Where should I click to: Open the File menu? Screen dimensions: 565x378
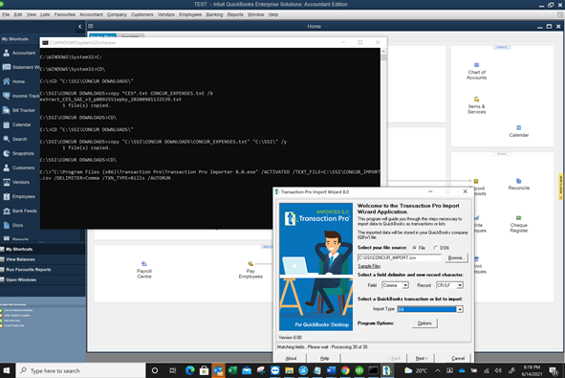click(x=6, y=14)
